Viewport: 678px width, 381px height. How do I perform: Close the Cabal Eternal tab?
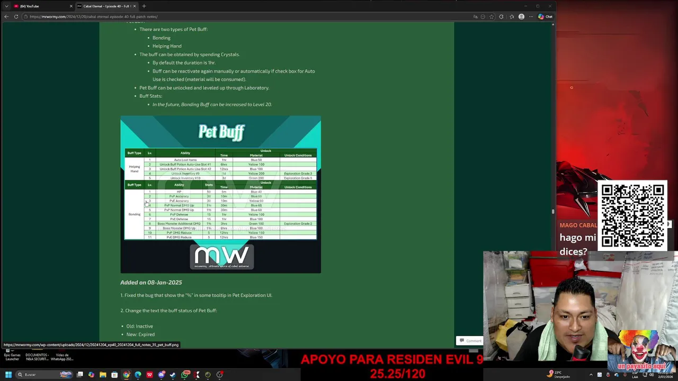pos(135,6)
